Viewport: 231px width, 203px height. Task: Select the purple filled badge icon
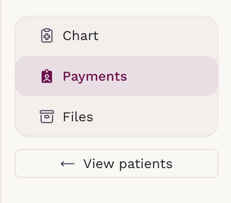[x=47, y=76]
